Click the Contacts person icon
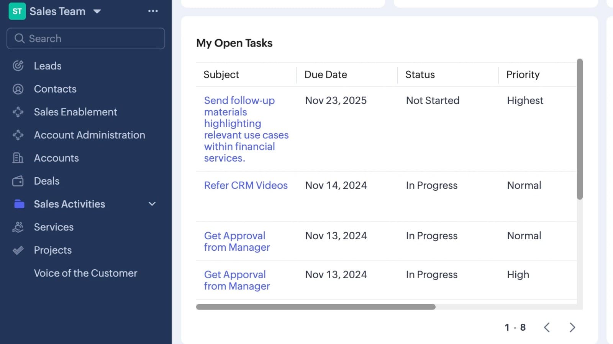Screen dimensions: 613x344 [18, 89]
